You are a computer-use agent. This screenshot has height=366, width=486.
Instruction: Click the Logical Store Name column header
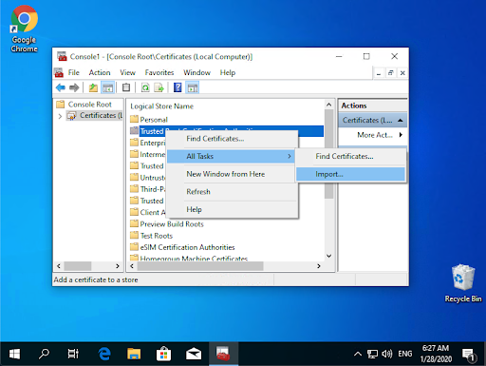(162, 106)
